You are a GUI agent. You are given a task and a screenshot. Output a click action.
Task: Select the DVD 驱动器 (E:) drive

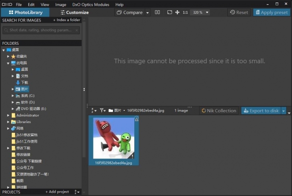click(31, 109)
